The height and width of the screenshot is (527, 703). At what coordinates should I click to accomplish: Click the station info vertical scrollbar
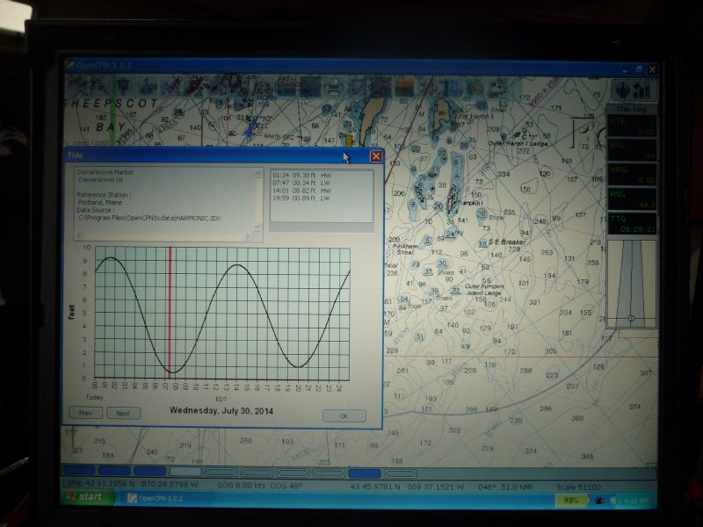pos(257,200)
